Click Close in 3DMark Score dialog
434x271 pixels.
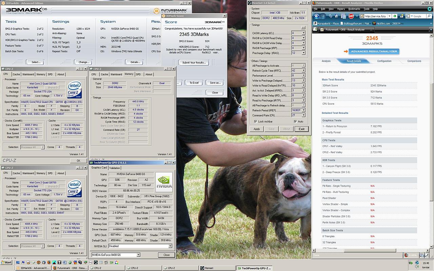click(x=215, y=92)
